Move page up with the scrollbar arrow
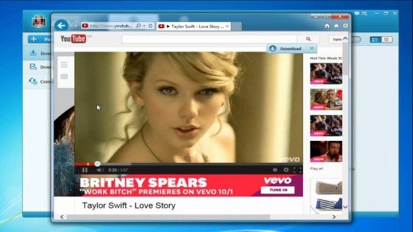This screenshot has height=232, width=413. click(x=345, y=39)
